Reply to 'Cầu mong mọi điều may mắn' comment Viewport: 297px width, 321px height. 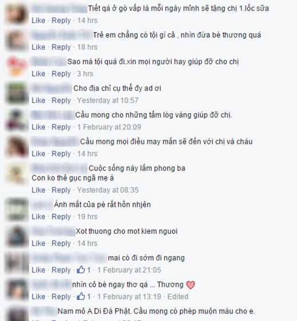[61, 153]
